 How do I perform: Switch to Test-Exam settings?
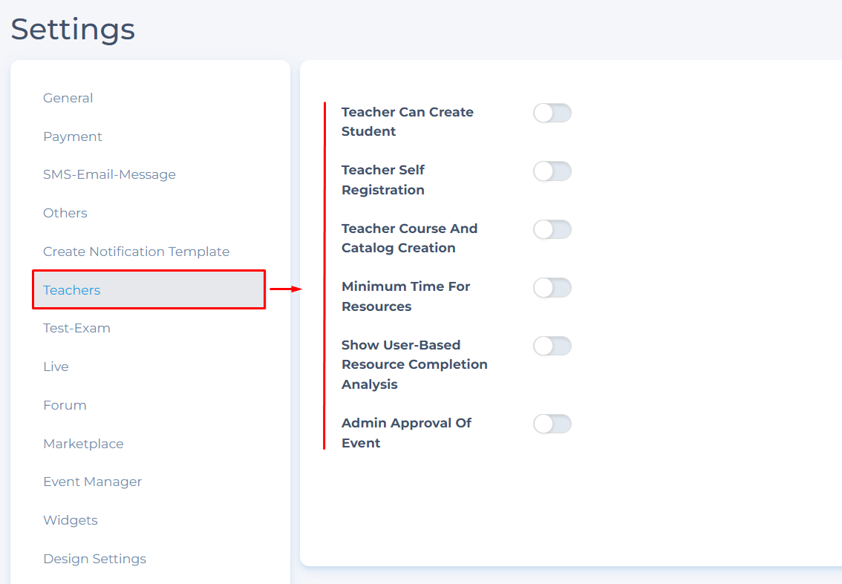(x=76, y=328)
